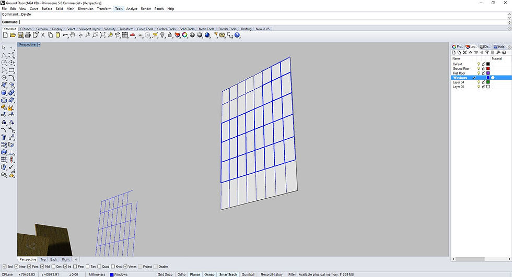Image resolution: width=512 pixels, height=277 pixels.
Task: Click the New Layer icon in Layers panel
Action: pyautogui.click(x=454, y=53)
